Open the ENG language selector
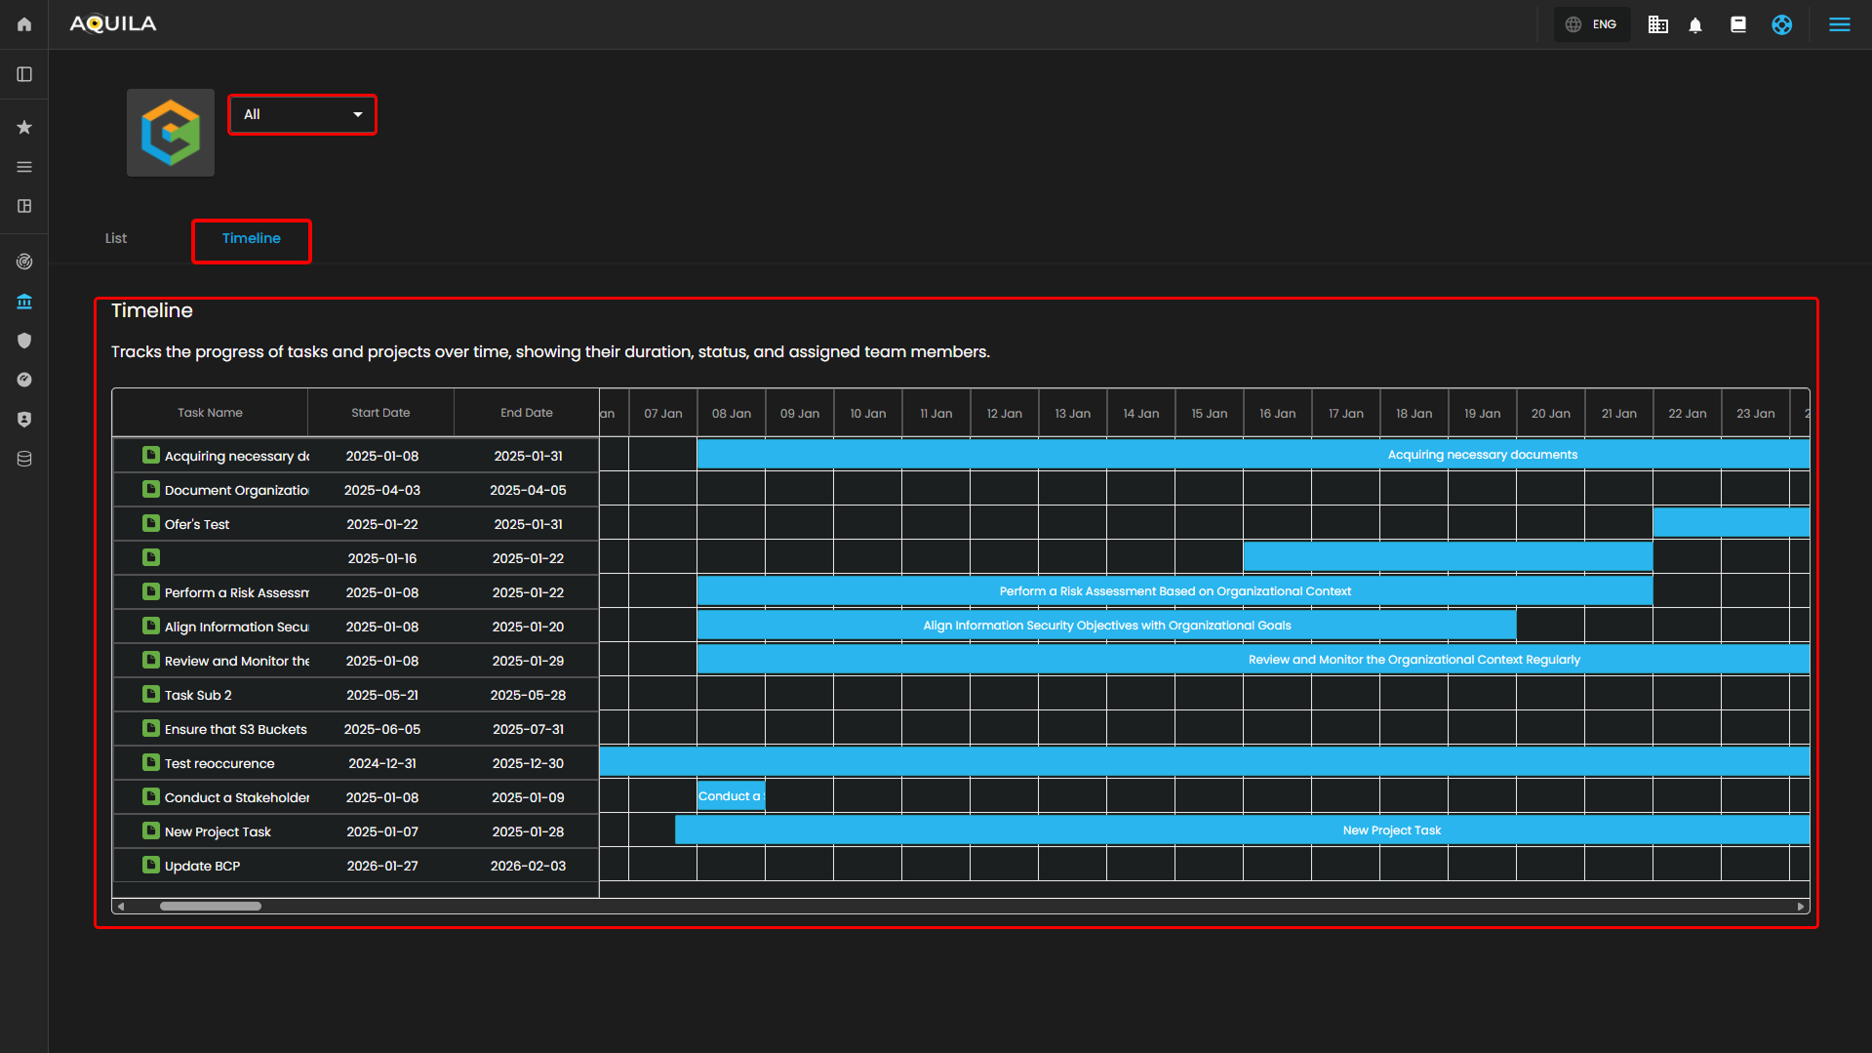 pyautogui.click(x=1592, y=25)
